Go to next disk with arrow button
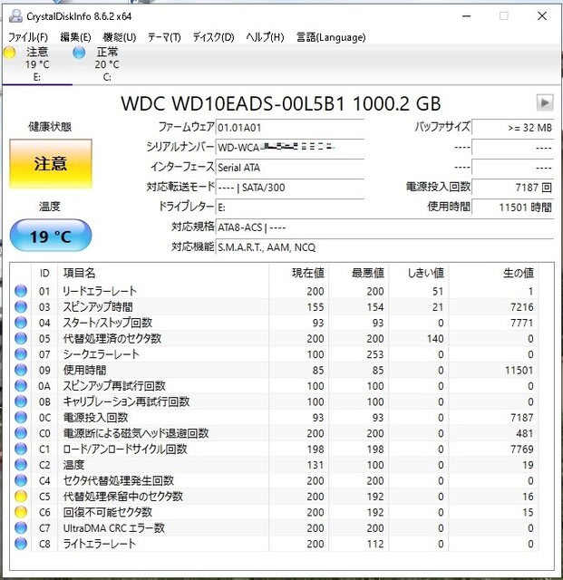This screenshot has width=563, height=580. click(x=545, y=102)
